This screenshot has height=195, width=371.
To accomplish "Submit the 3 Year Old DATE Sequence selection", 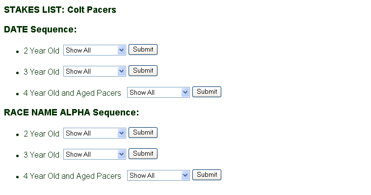I will point(143,71).
